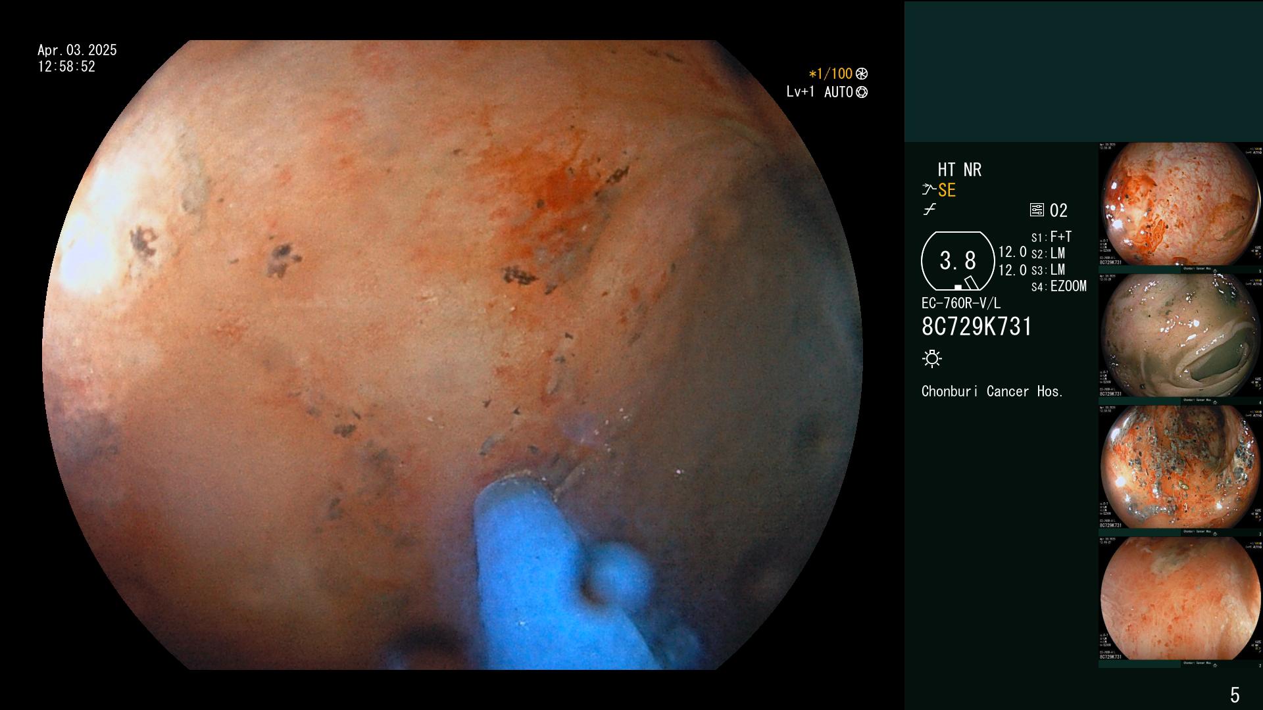Click the Lv+1 AUTO brightness level text
The width and height of the screenshot is (1263, 710).
[820, 92]
